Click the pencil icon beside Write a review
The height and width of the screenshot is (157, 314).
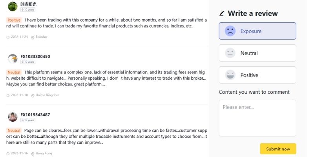click(x=222, y=13)
